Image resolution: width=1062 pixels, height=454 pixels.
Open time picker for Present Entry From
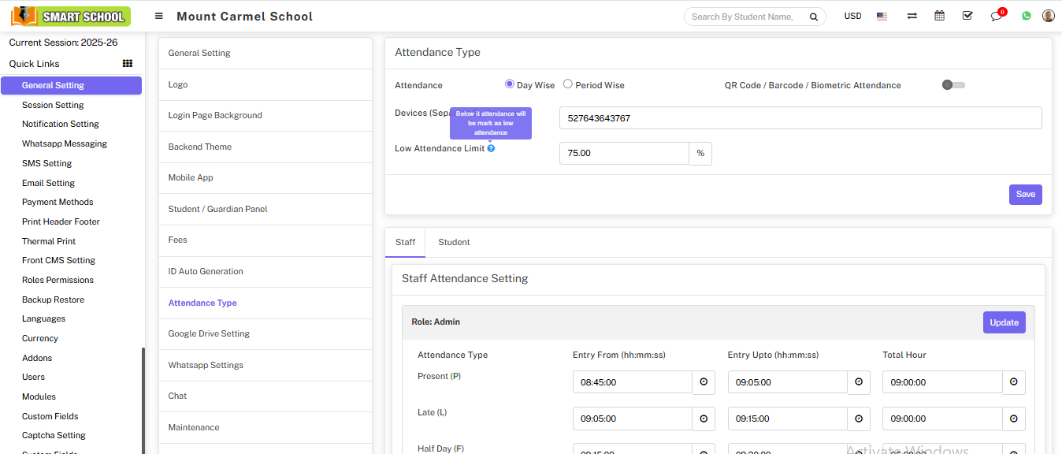click(x=704, y=382)
